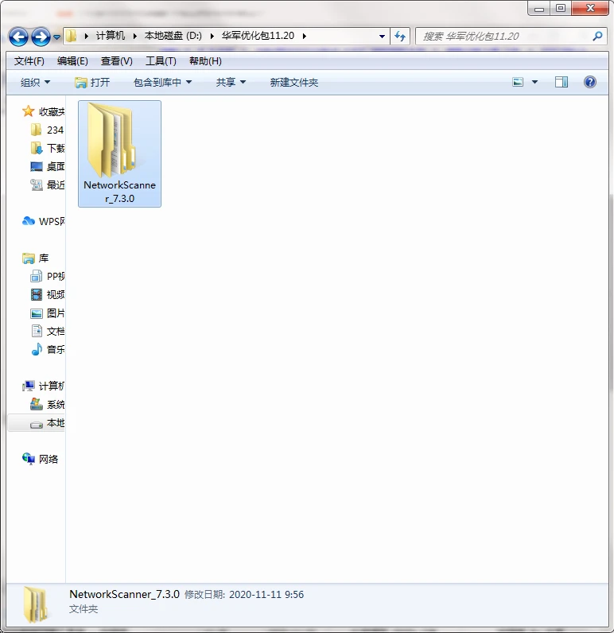The height and width of the screenshot is (633, 614).
Task: Open the address bar history dropdown arrow
Action: pyautogui.click(x=383, y=36)
